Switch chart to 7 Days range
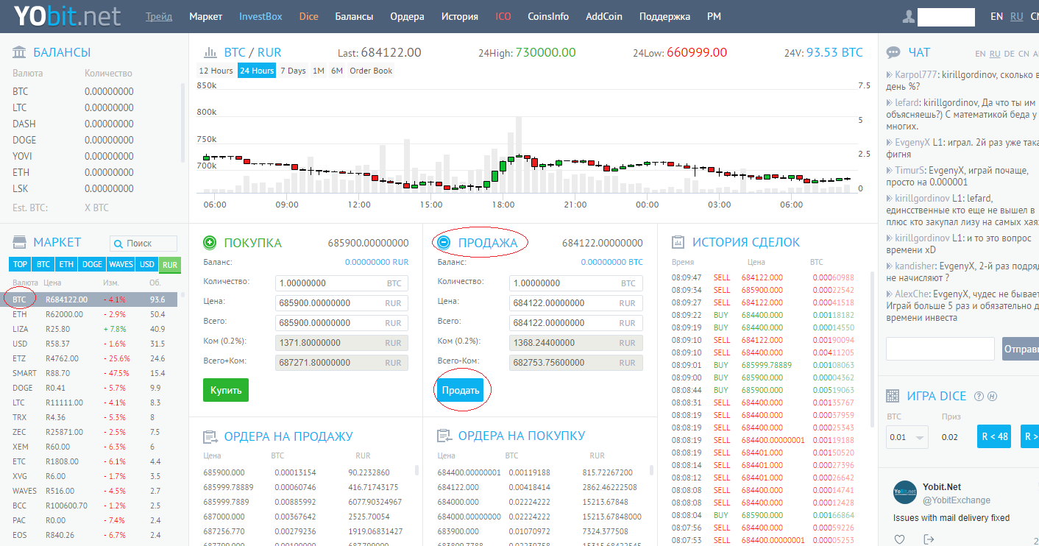Screen dimensions: 1039x546 point(293,71)
